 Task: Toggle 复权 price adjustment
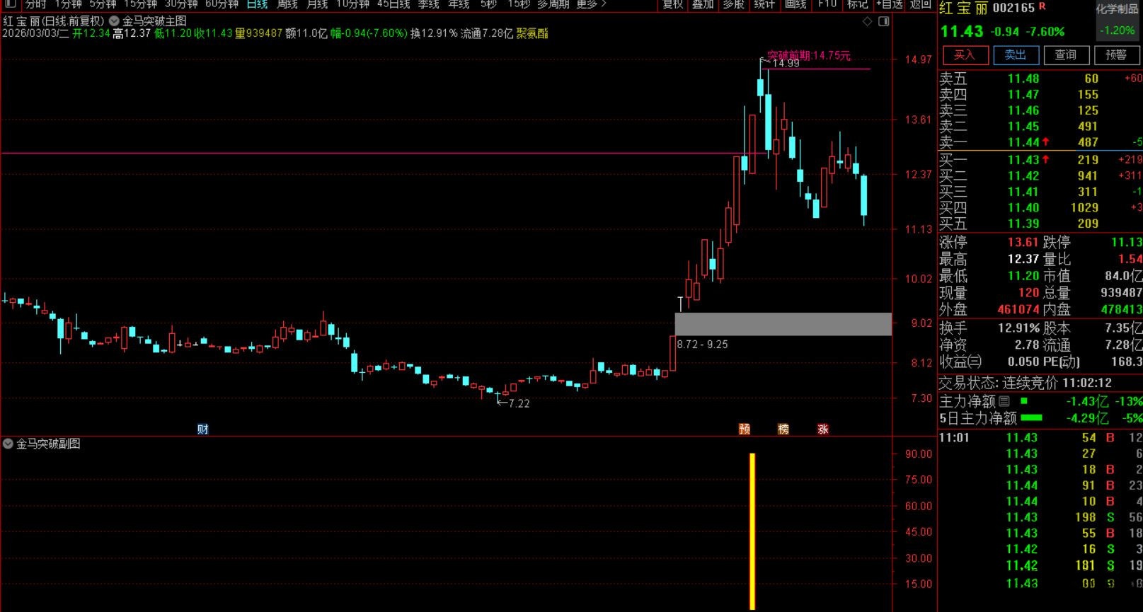pyautogui.click(x=672, y=4)
